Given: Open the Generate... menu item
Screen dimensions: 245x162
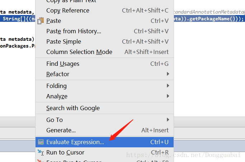Looking at the screenshot, I should tap(104, 130).
